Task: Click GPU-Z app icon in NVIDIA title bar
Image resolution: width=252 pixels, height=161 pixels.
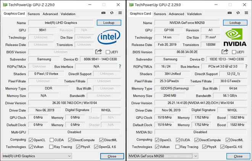Action: click(131, 5)
